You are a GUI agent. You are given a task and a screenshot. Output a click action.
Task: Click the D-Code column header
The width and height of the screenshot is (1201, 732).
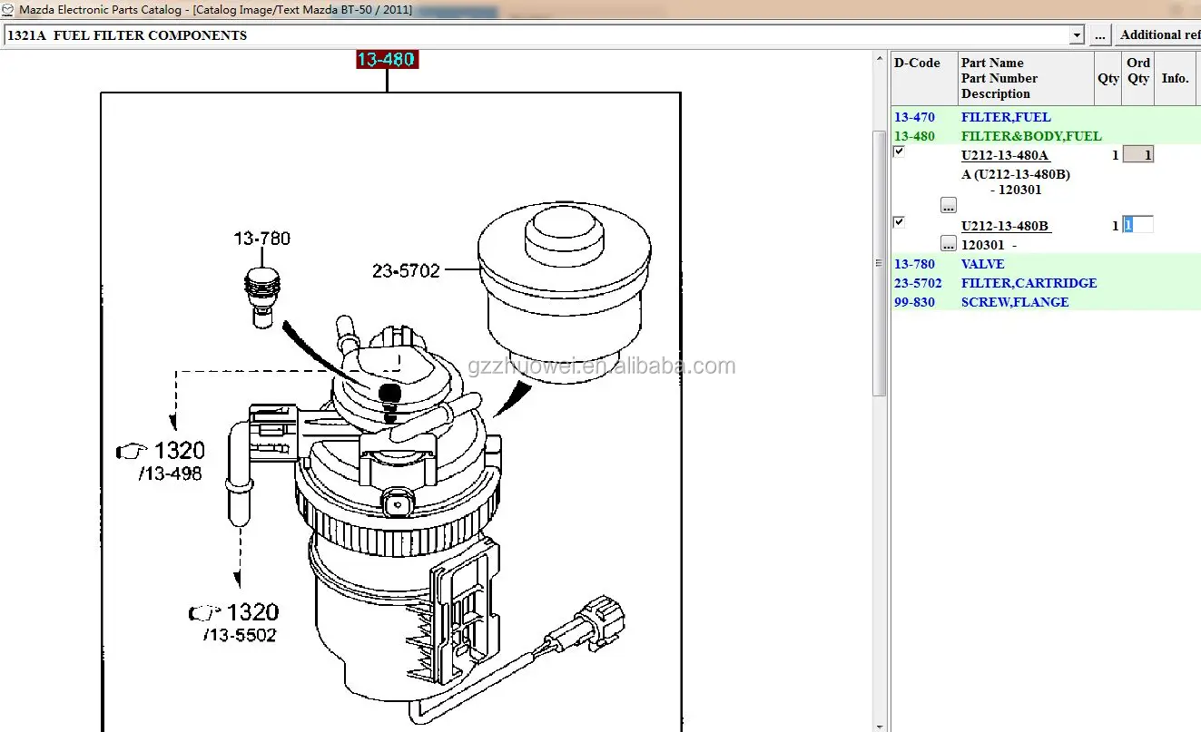(924, 78)
